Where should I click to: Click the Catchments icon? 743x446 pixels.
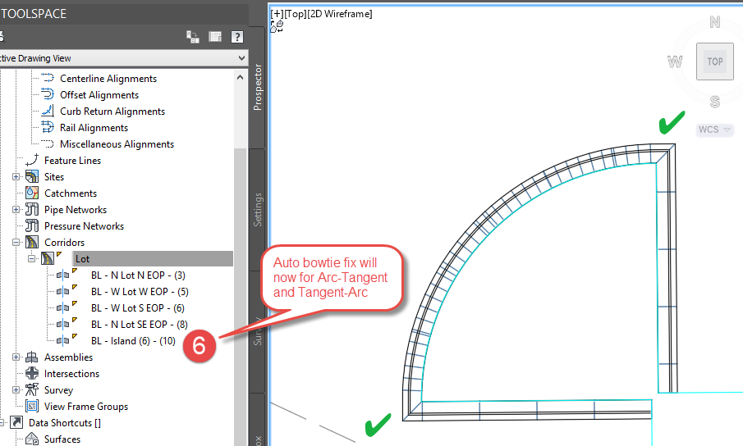pos(32,193)
